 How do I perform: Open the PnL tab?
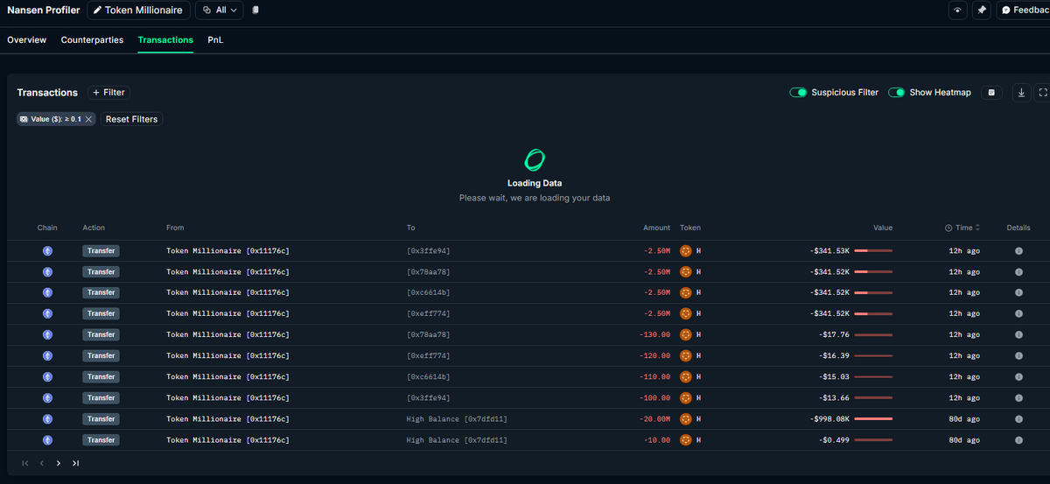pyautogui.click(x=215, y=40)
